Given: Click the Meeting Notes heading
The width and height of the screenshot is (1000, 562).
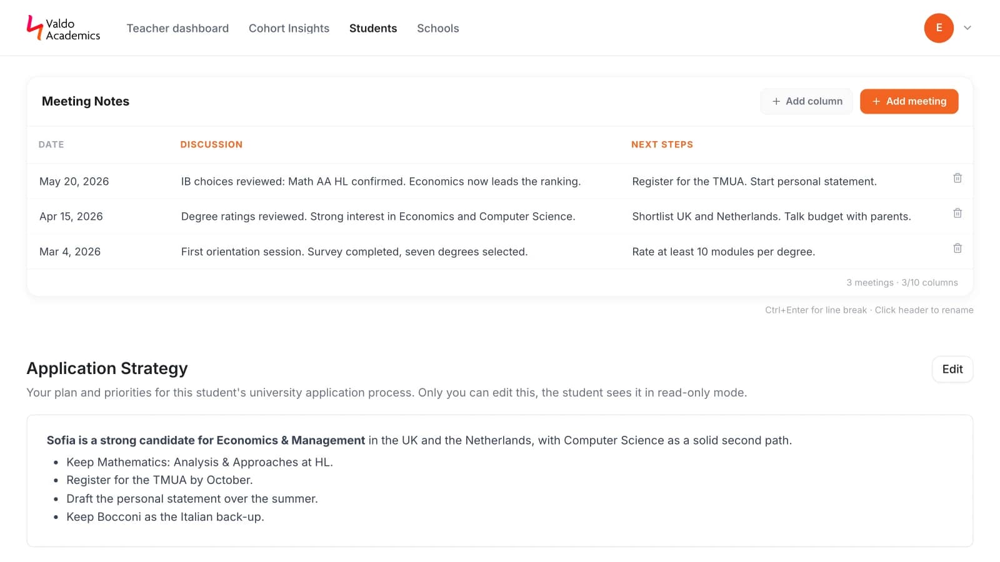Looking at the screenshot, I should [86, 101].
